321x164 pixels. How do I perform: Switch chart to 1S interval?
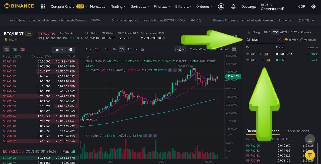(129, 49)
